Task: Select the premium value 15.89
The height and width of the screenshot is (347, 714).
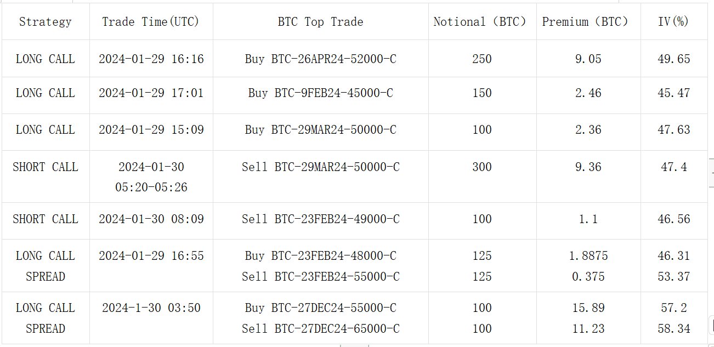Action: (588, 308)
